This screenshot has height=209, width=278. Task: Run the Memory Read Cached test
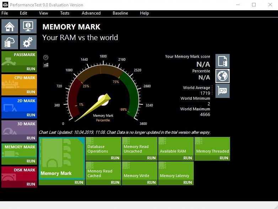[x=103, y=182]
